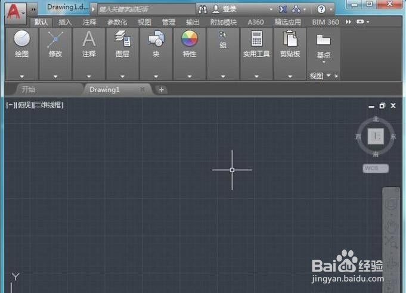Switch to the 参数化 ribbon tab
This screenshot has width=406, height=293.
tap(117, 22)
